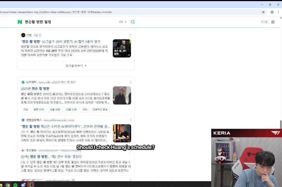This screenshot has width=282, height=187.
Task: Click the 키윗 author avatar
Action: [23, 35]
